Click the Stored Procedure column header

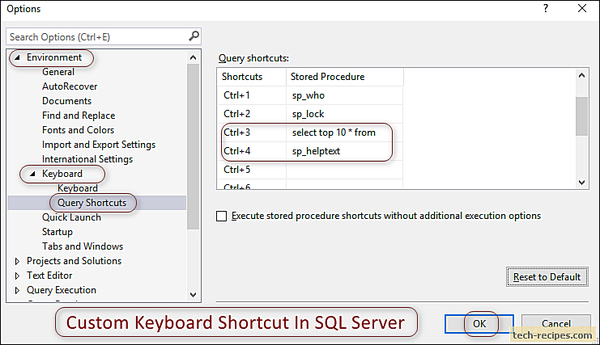coord(345,77)
